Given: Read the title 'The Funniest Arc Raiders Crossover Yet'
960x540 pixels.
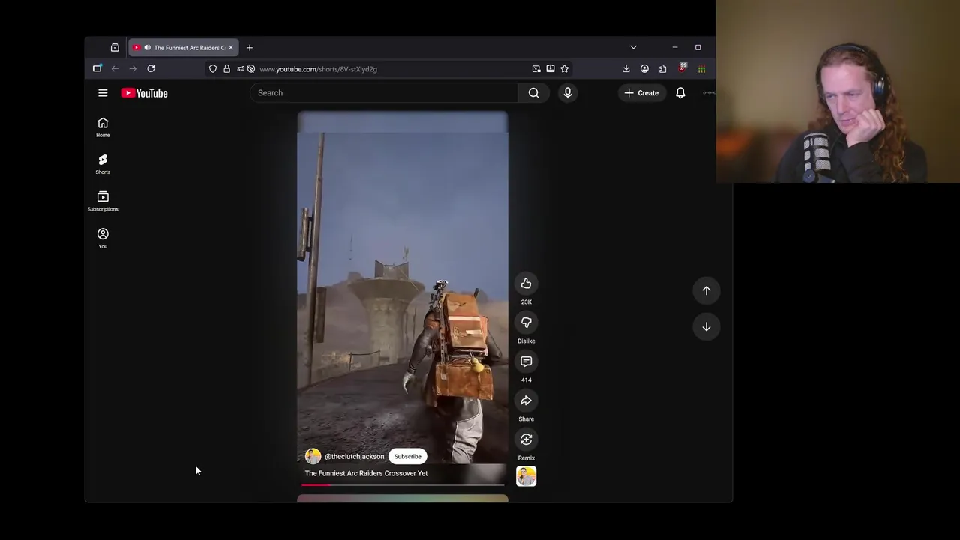Looking at the screenshot, I should (x=366, y=473).
